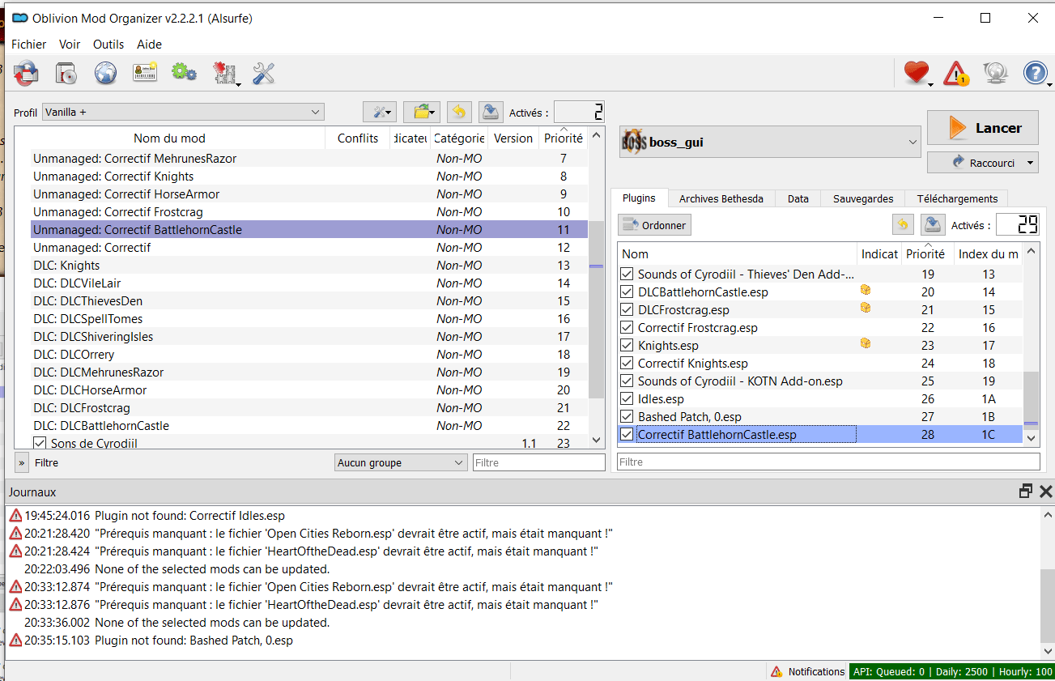Viewport: 1055px width, 681px height.
Task: Open the Aucun groupe dropdown
Action: click(401, 462)
